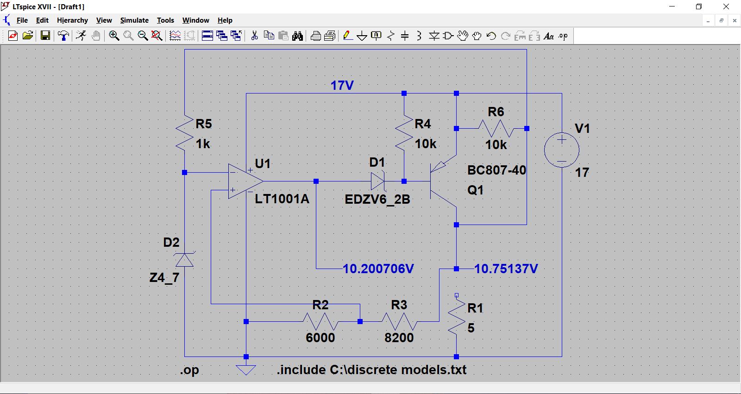Viewport: 741px width, 394px height.
Task: Click the V1 voltage source symbol
Action: (x=561, y=150)
